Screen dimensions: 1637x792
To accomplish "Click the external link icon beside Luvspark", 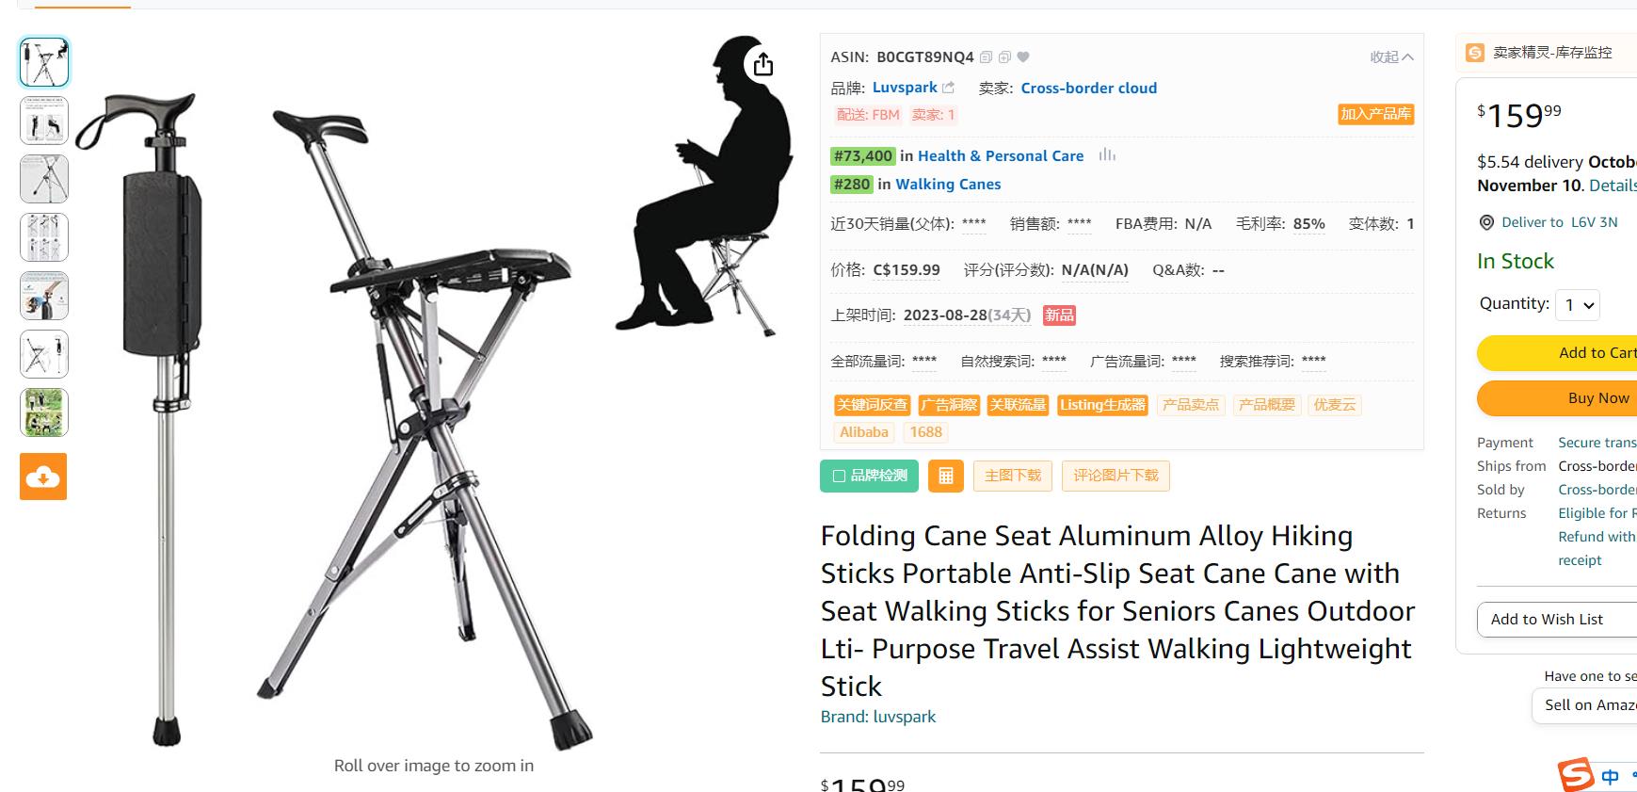I will [948, 88].
